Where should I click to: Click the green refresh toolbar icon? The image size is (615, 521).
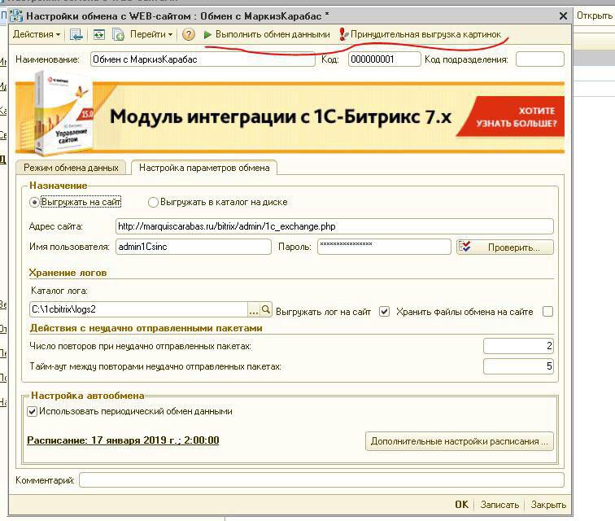click(99, 34)
